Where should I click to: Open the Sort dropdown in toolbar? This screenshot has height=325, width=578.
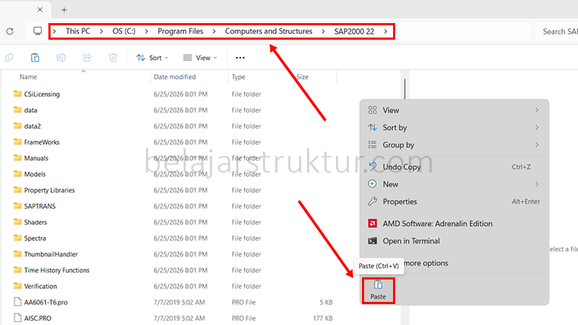pyautogui.click(x=152, y=58)
